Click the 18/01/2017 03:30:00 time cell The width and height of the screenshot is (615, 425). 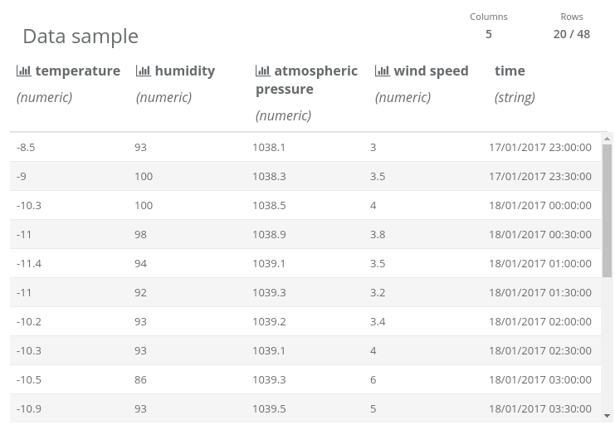[539, 408]
